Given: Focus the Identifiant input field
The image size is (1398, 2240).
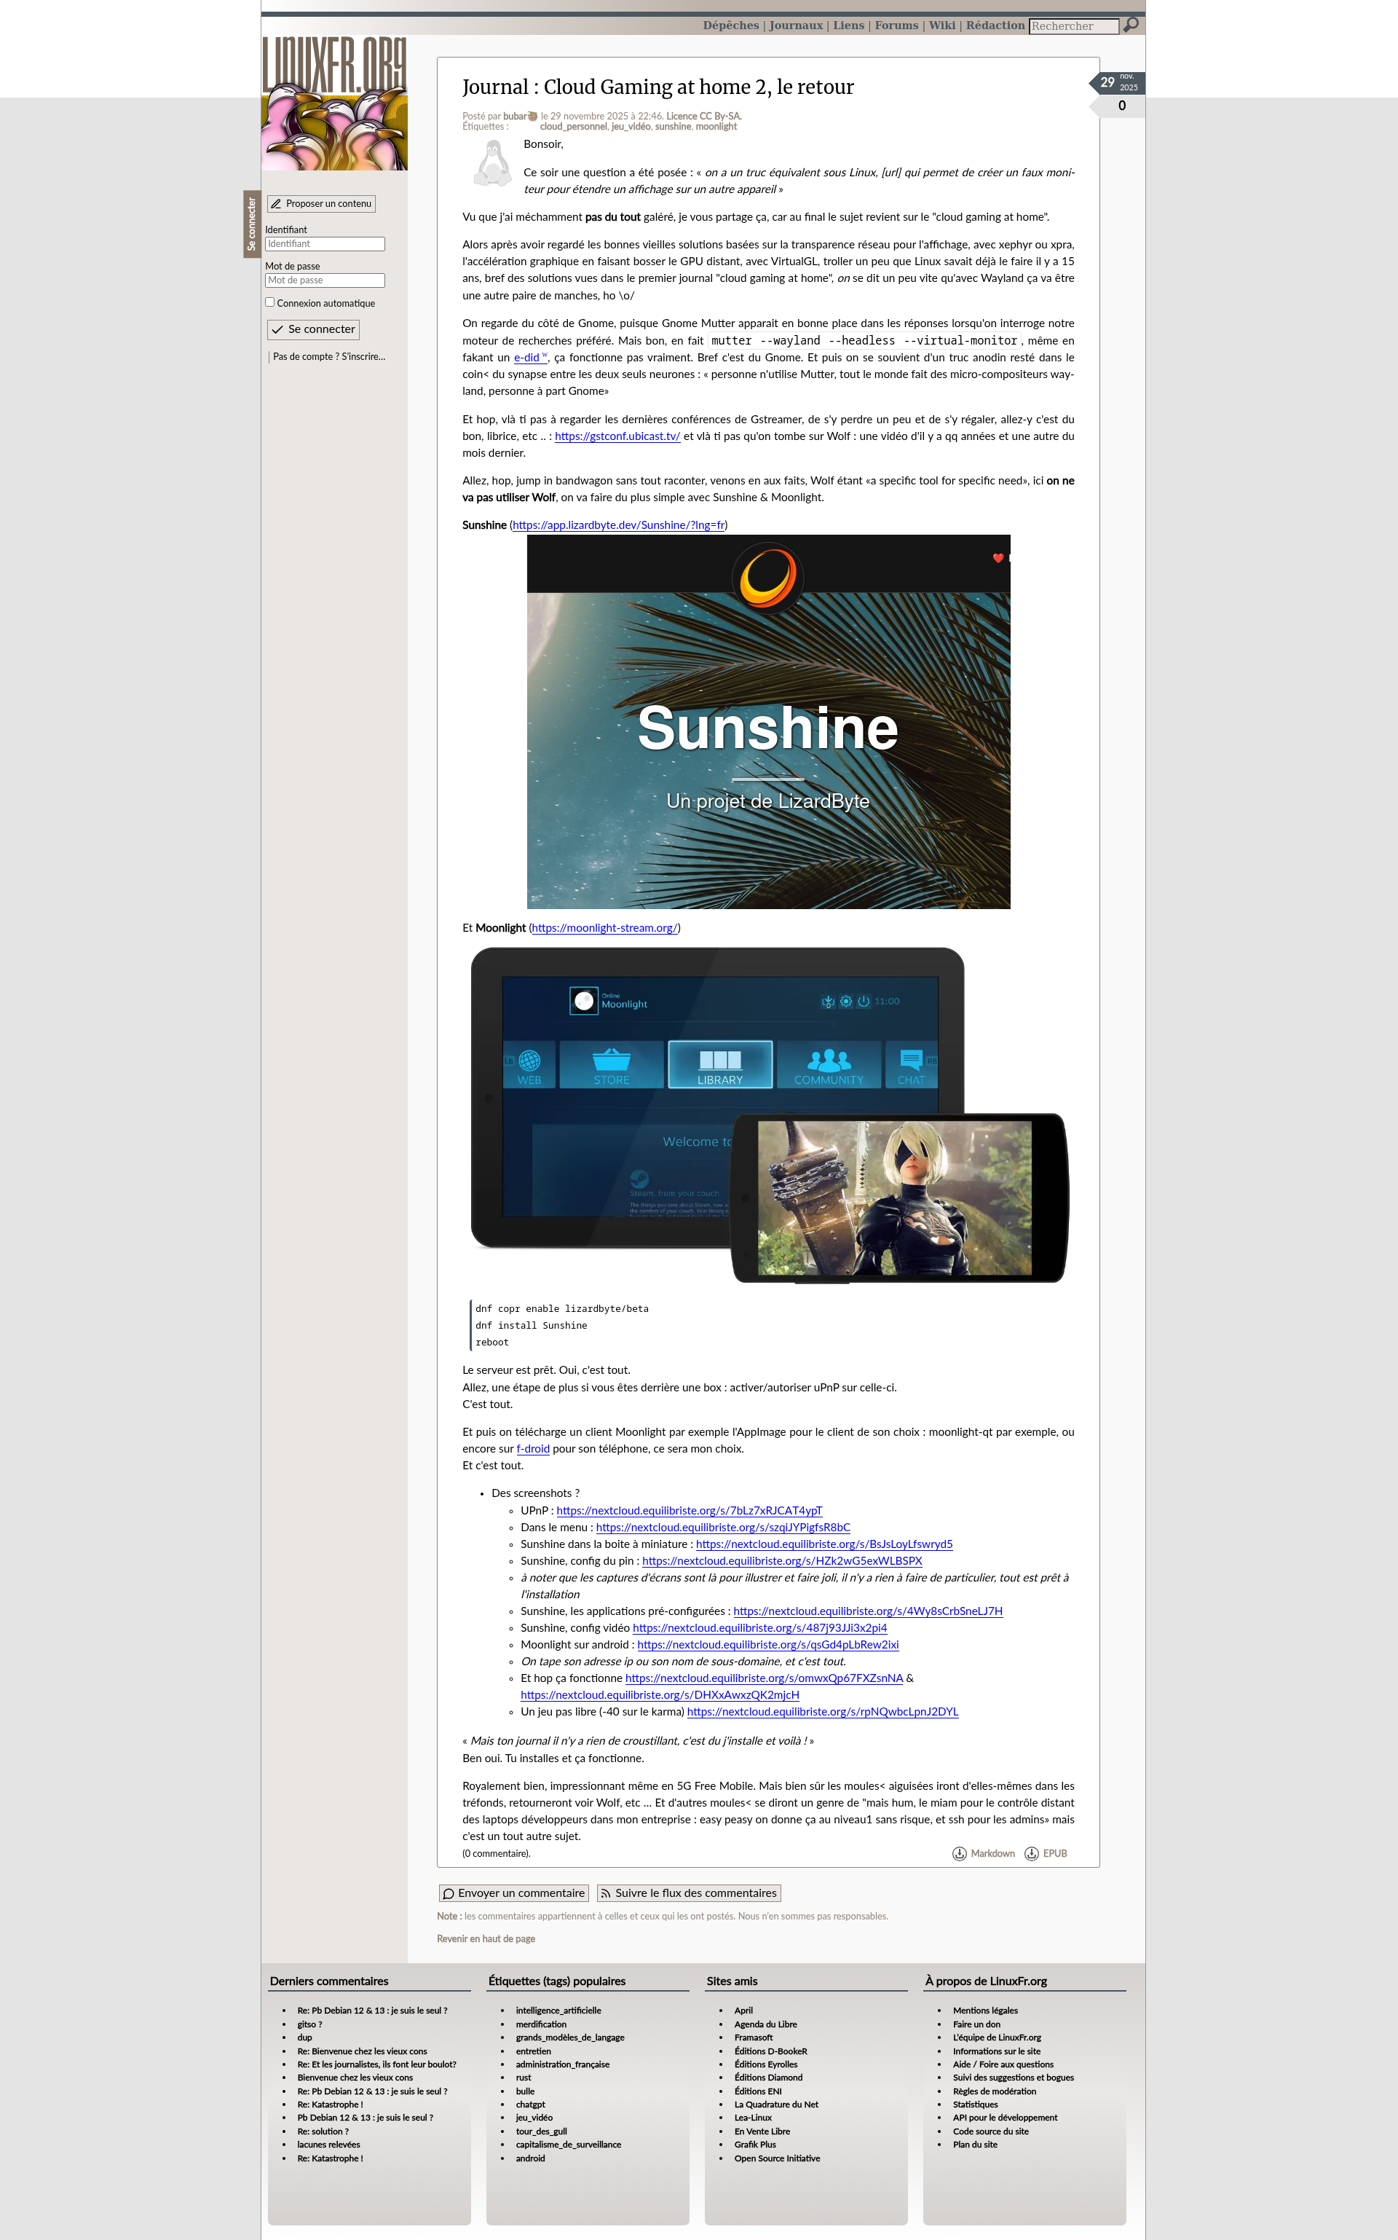Looking at the screenshot, I should pos(325,244).
